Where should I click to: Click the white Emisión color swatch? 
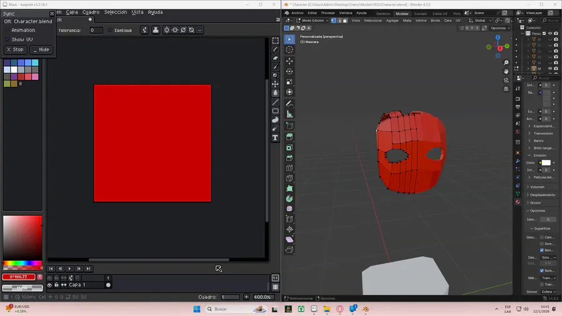pyautogui.click(x=546, y=163)
